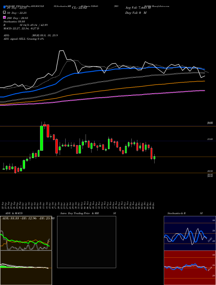Click the 'MACD: 22.27, 22.54, -0.27 D' line
The height and width of the screenshot is (285, 216).
click(x=21, y=28)
